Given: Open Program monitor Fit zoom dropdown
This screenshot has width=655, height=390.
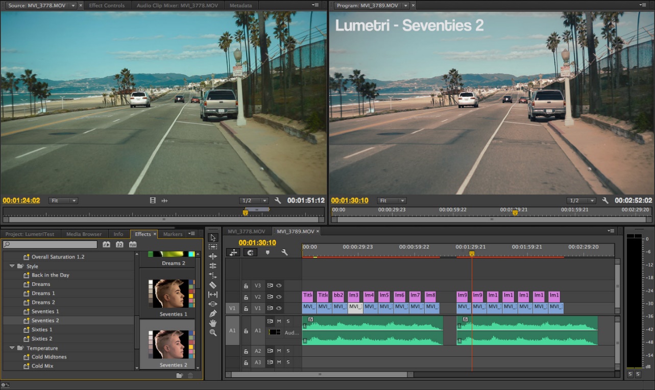Looking at the screenshot, I should point(392,201).
